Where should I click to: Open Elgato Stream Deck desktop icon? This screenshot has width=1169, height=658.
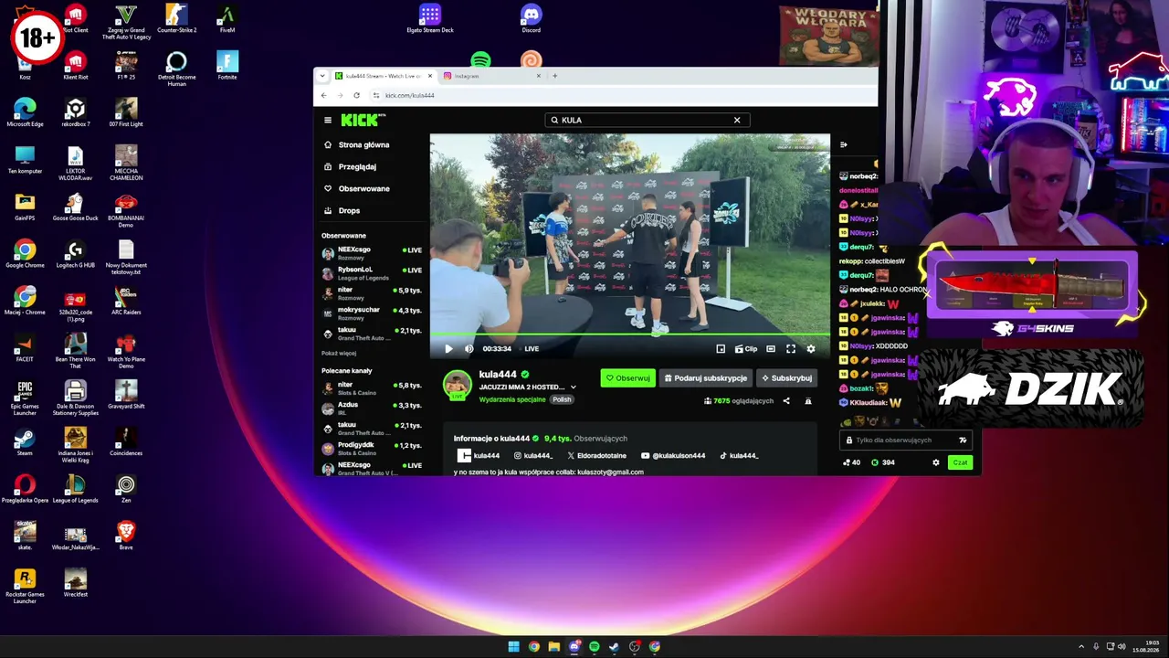point(430,18)
